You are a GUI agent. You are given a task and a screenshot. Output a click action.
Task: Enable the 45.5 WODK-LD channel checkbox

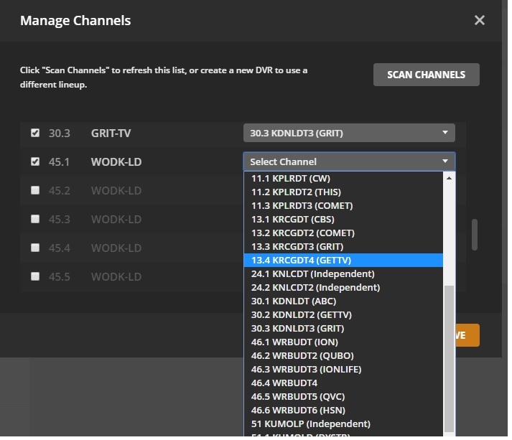tap(35, 276)
